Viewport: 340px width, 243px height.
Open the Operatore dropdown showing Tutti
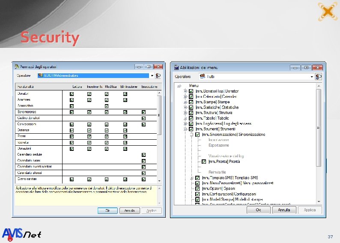pyautogui.click(x=312, y=77)
